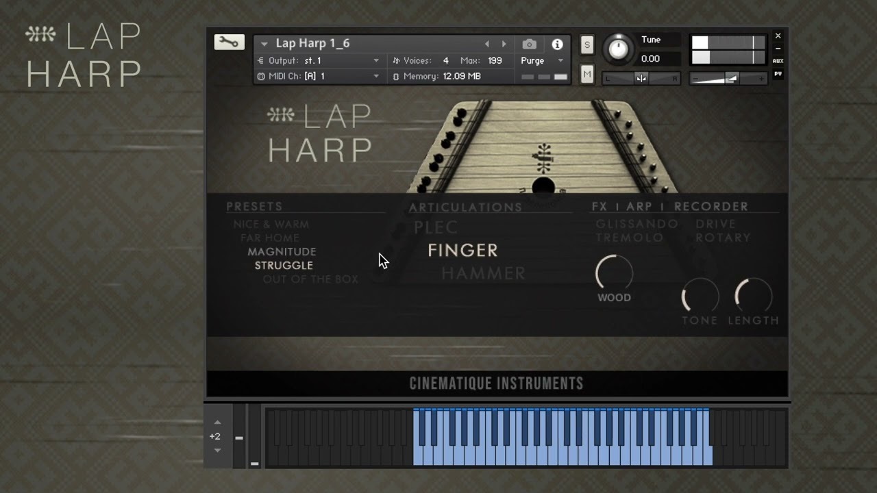Minimize the instrument header view
This screenshot has width=877, height=493.
pos(778,49)
